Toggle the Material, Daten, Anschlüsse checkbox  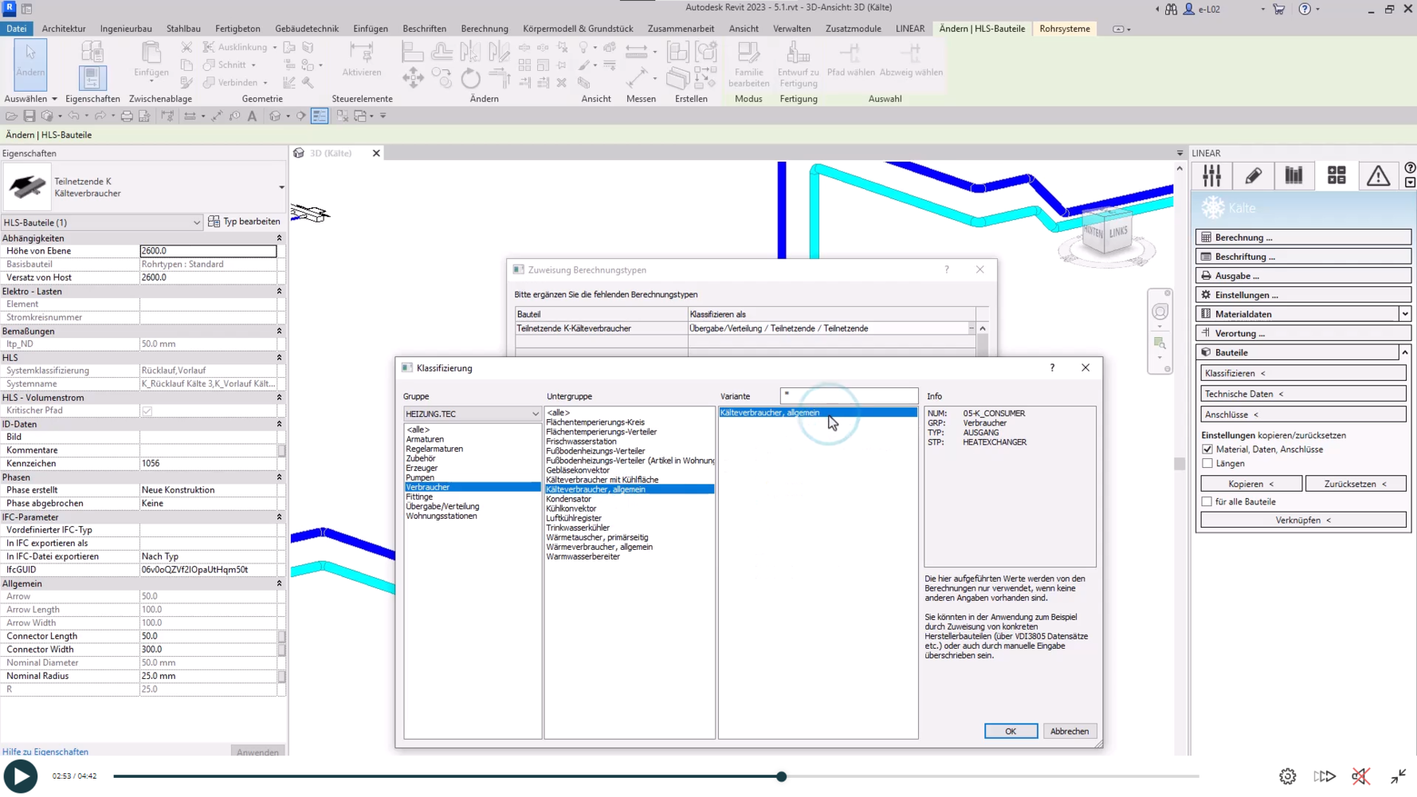coord(1207,450)
